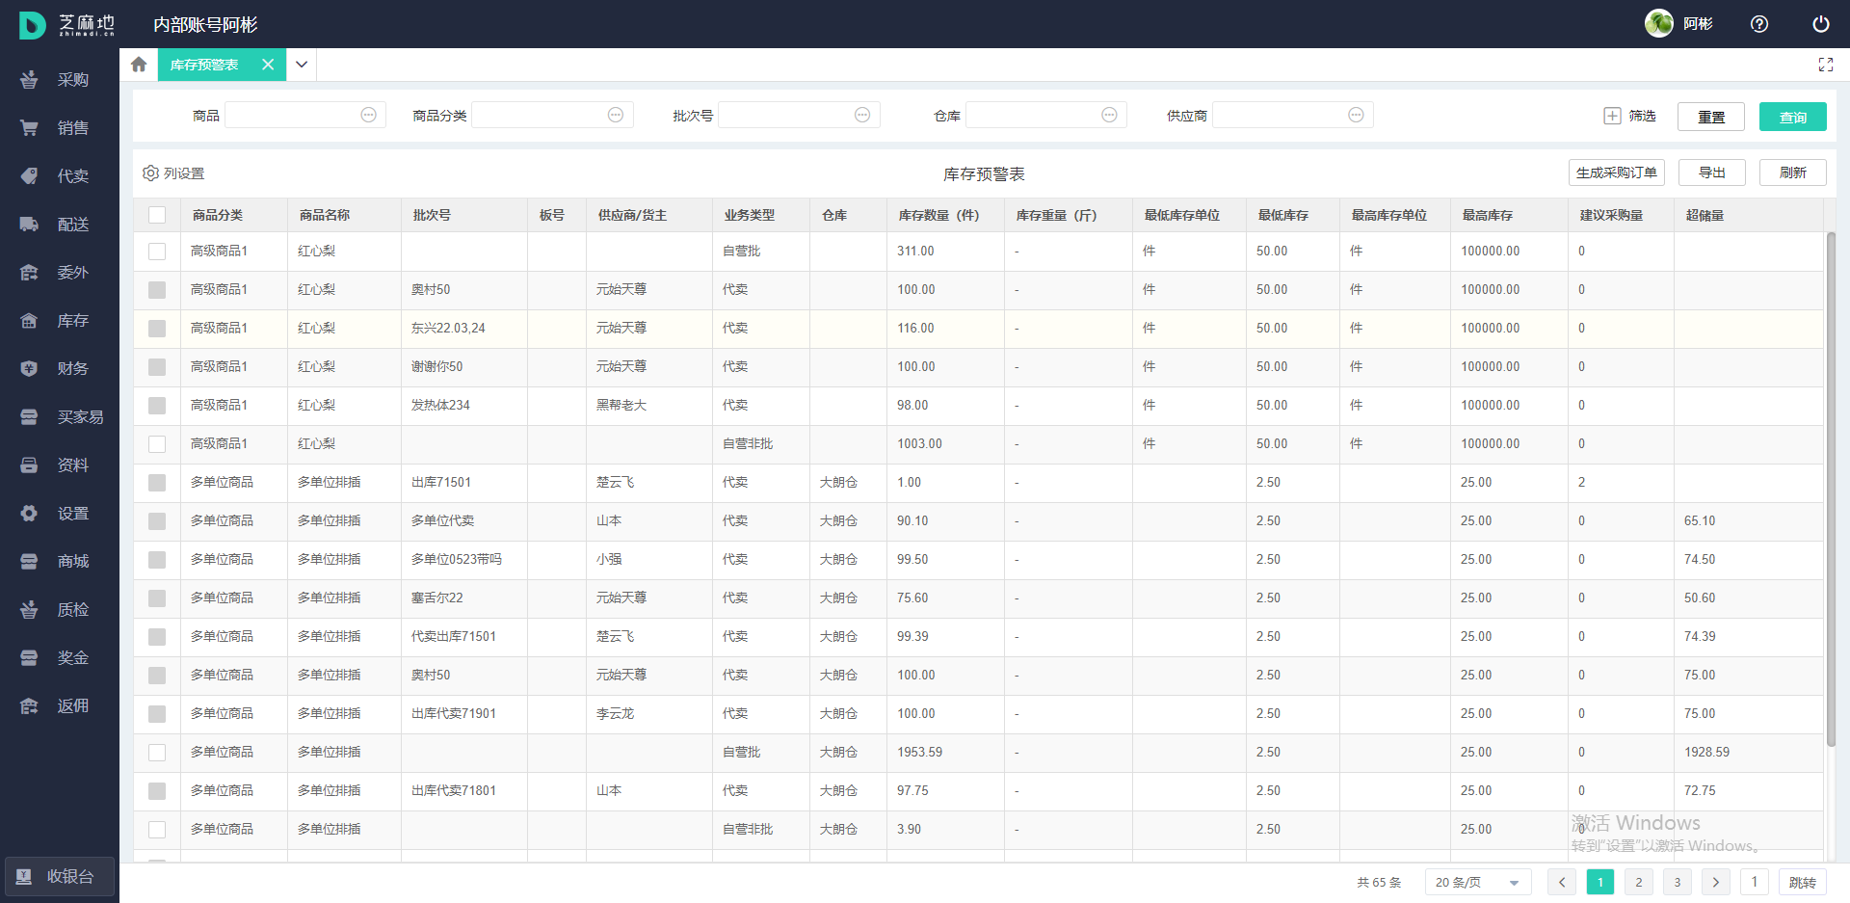Click the 筛选 plus icon
The image size is (1850, 903).
[1612, 116]
